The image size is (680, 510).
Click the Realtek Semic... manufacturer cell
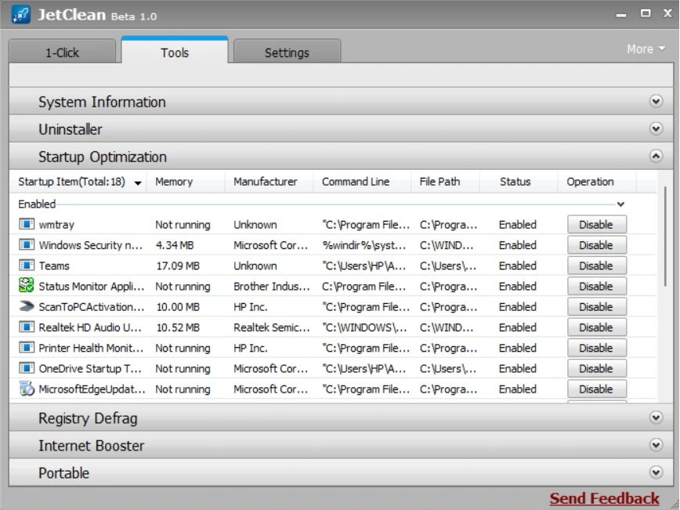[272, 327]
